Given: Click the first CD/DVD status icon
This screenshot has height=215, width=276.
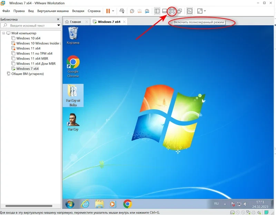Looking at the screenshot, I should point(238,213).
